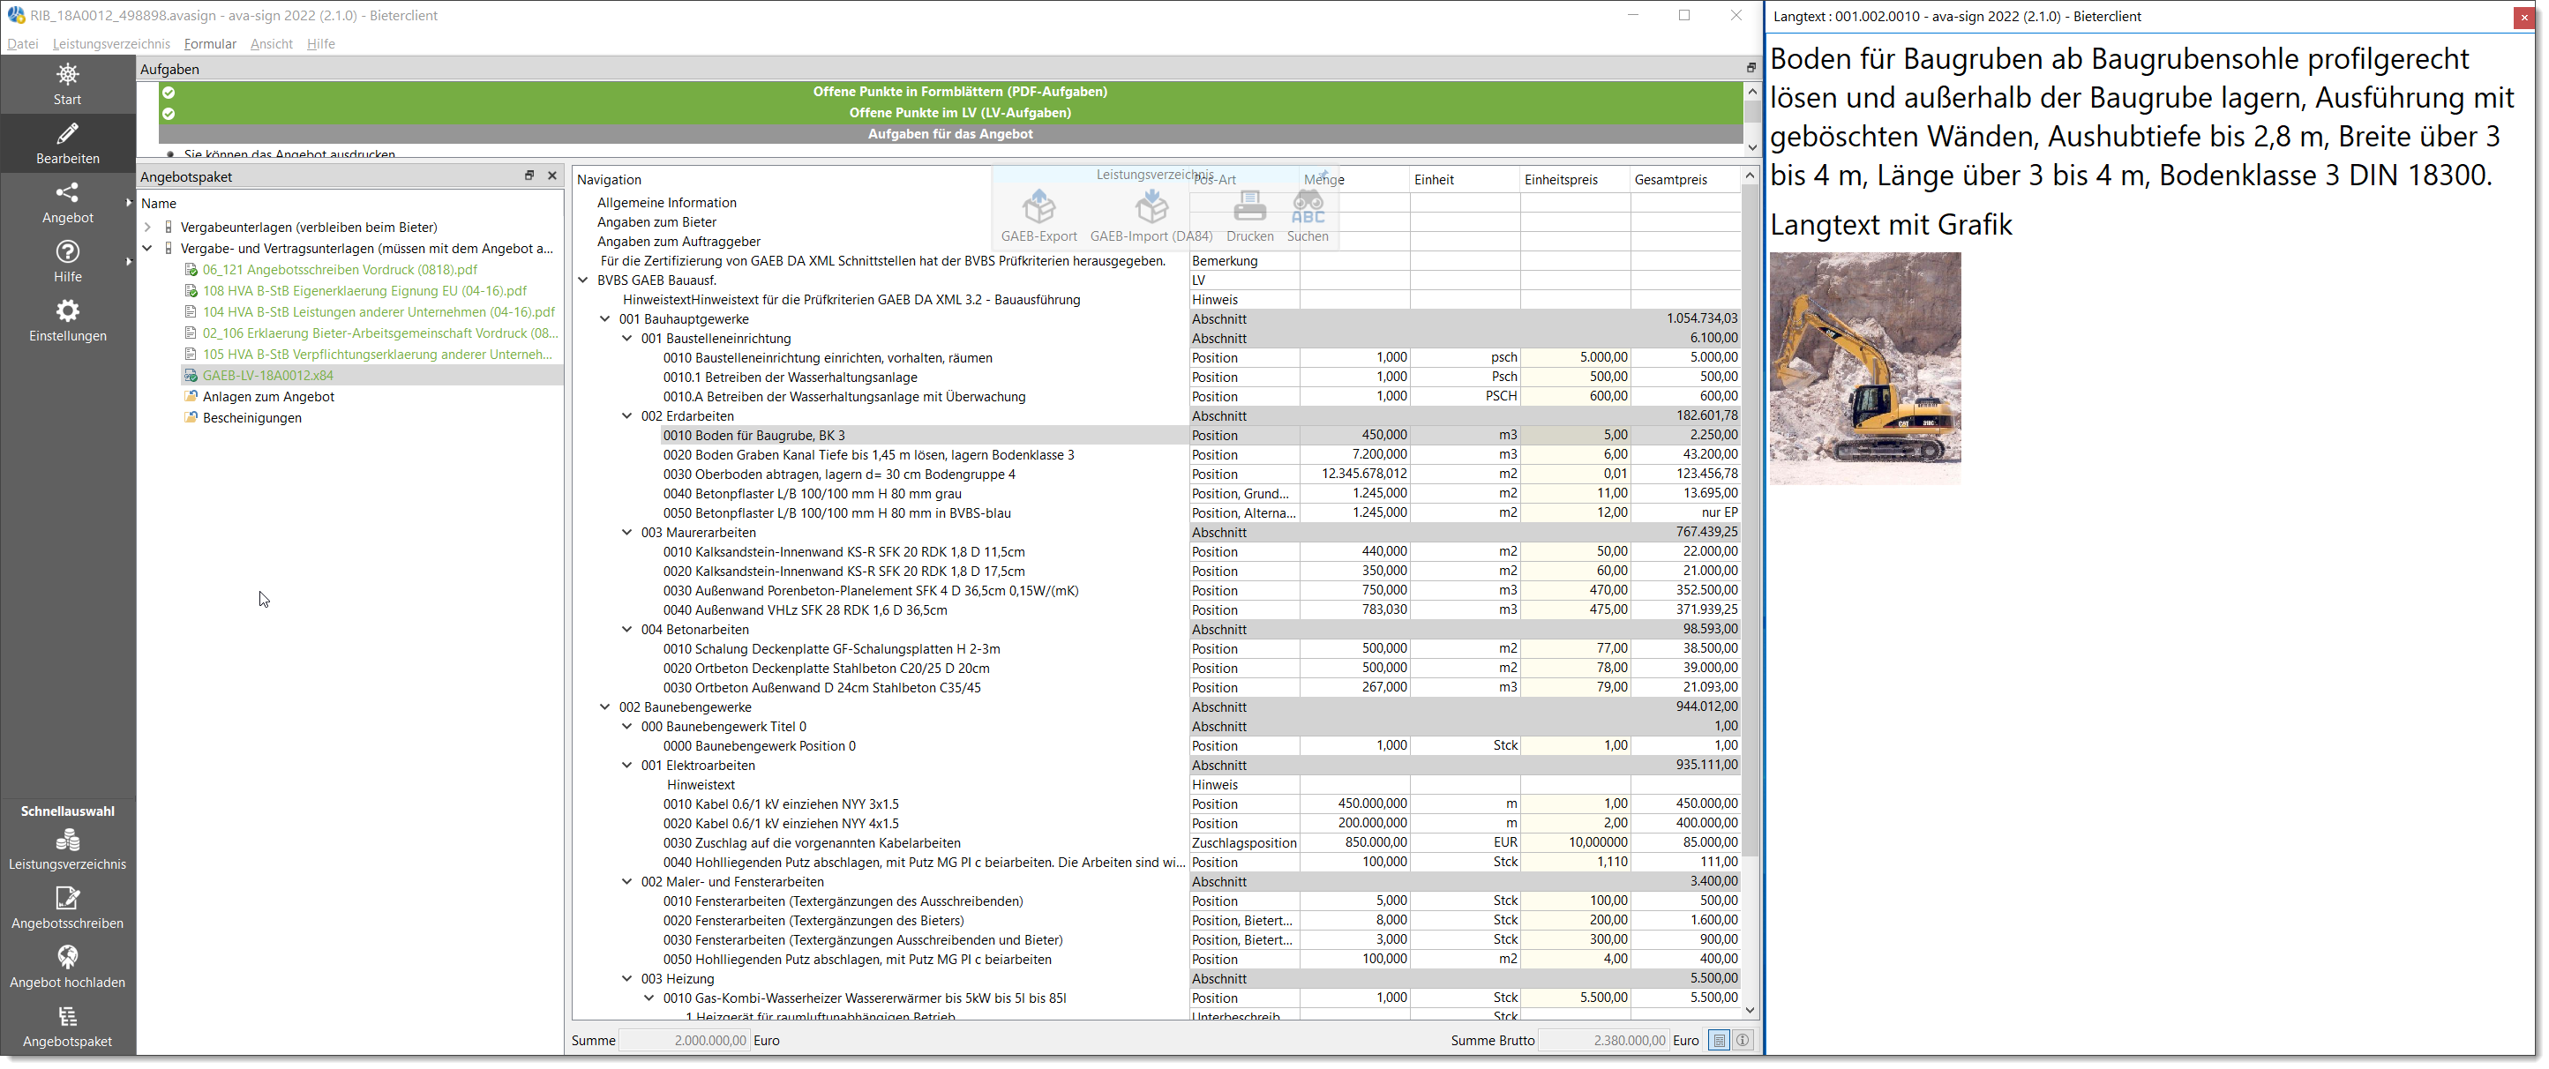Viewport: 2549px width, 1069px height.
Task: Select GAEB-LV-18A0012.x84 file
Action: (267, 375)
